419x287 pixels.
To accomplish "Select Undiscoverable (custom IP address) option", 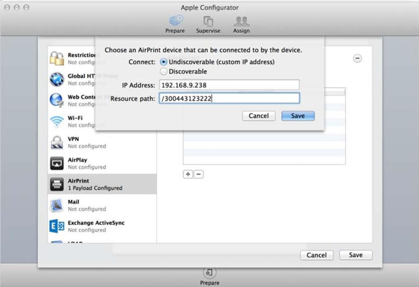I will tap(164, 62).
